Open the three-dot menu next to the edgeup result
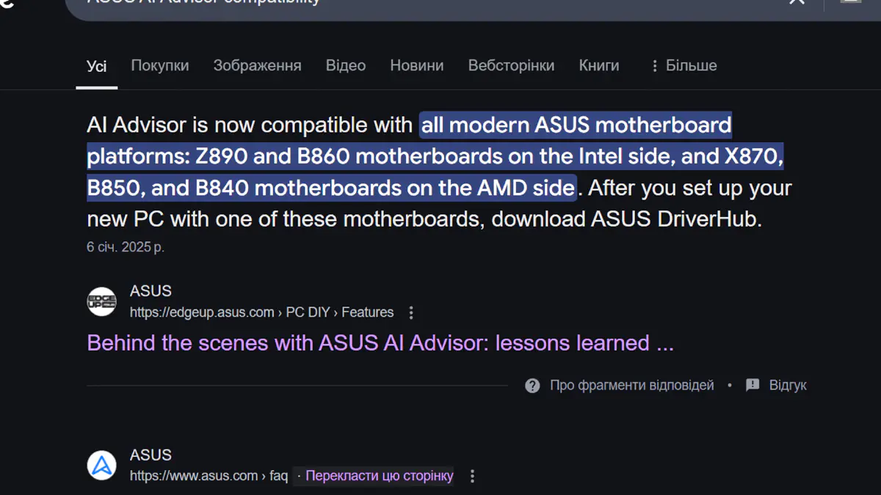 411,312
